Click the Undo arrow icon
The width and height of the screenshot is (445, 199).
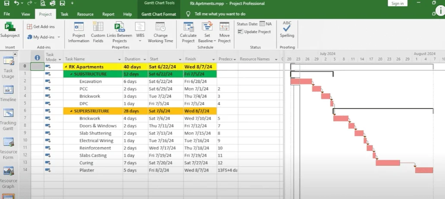[x=16, y=3]
